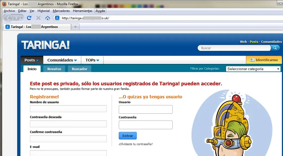Open the Historial menu
The width and height of the screenshot is (283, 156).
click(44, 11)
